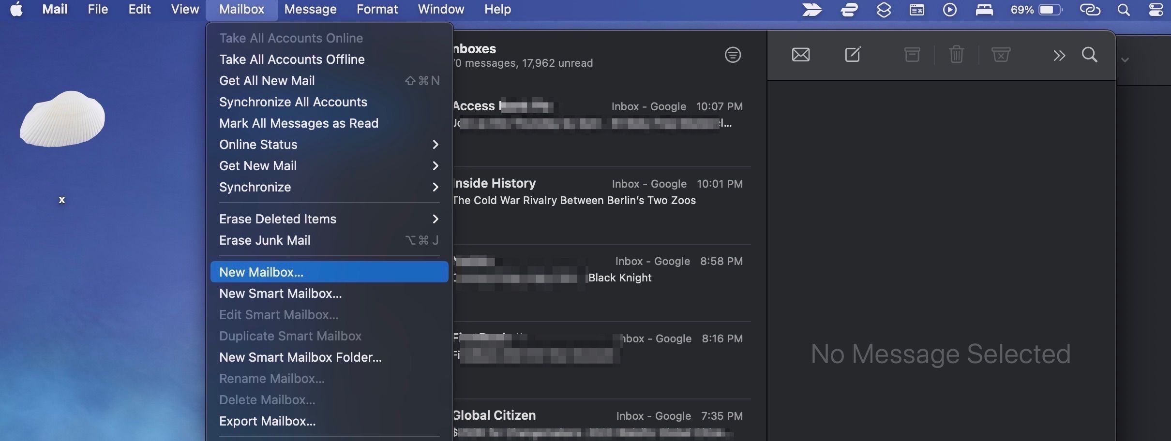Open the Mail application menu
Screen dimensions: 1171x441
coord(55,9)
